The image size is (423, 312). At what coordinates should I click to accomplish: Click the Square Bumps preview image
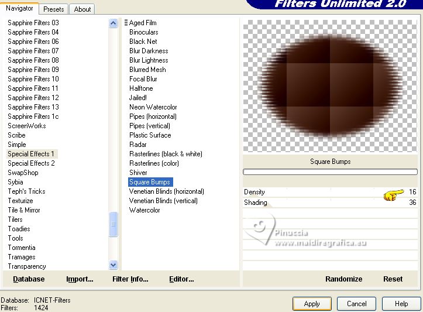pyautogui.click(x=330, y=85)
